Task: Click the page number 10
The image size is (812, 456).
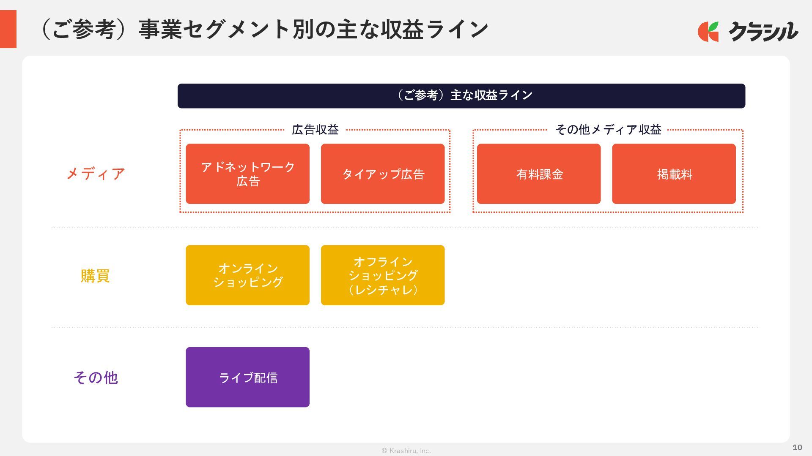Action: (x=797, y=448)
